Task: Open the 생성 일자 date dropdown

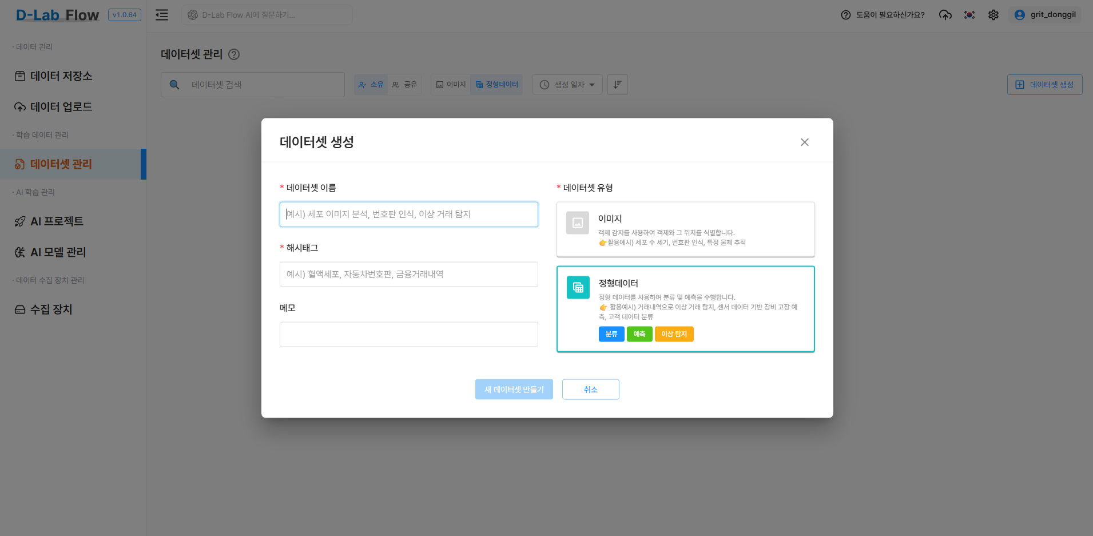Action: [567, 84]
